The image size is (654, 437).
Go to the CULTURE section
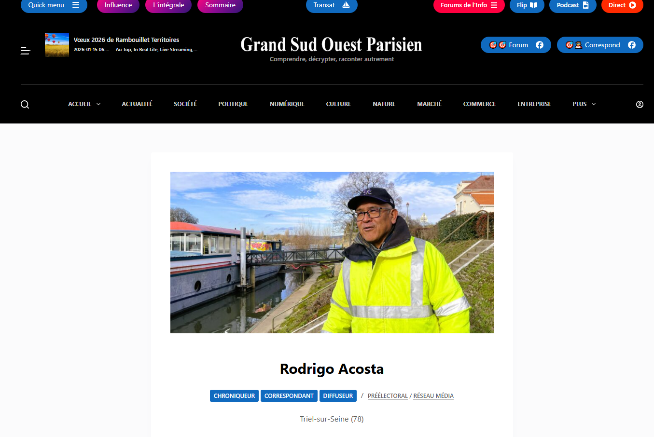pyautogui.click(x=338, y=104)
